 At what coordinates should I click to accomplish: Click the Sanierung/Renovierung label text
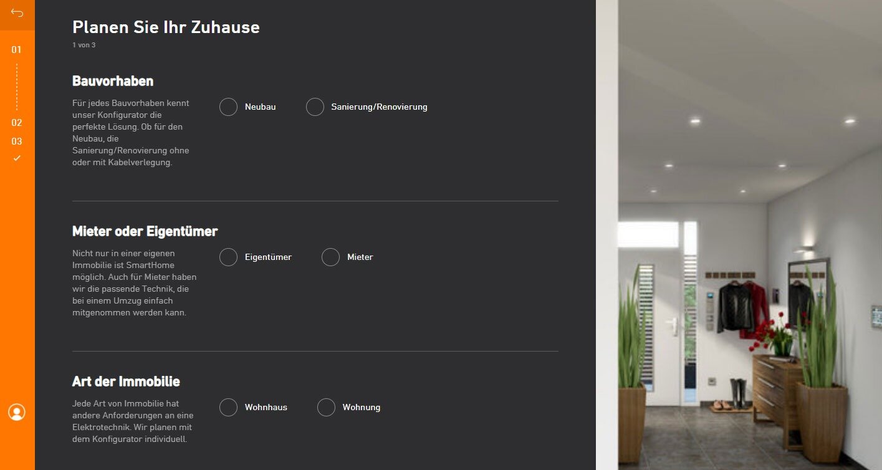click(x=379, y=107)
